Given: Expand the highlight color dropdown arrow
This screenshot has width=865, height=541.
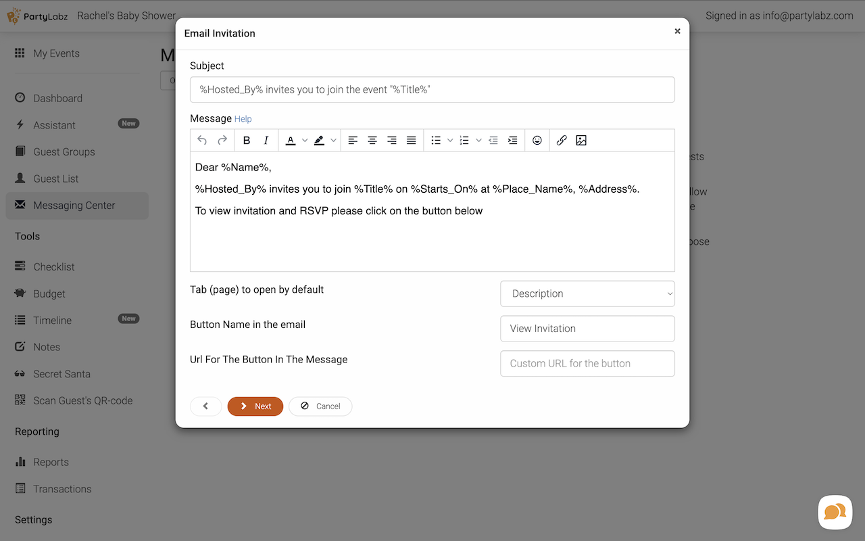Looking at the screenshot, I should (x=334, y=141).
